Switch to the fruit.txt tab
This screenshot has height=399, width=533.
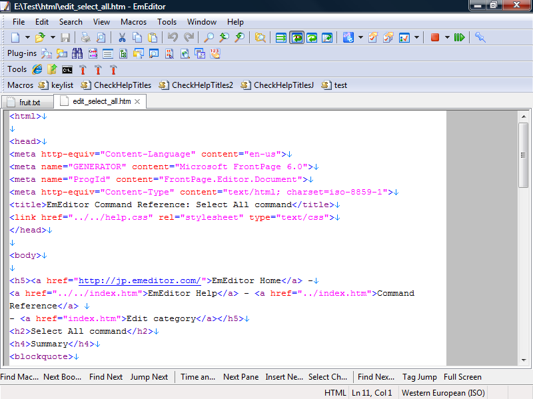27,102
